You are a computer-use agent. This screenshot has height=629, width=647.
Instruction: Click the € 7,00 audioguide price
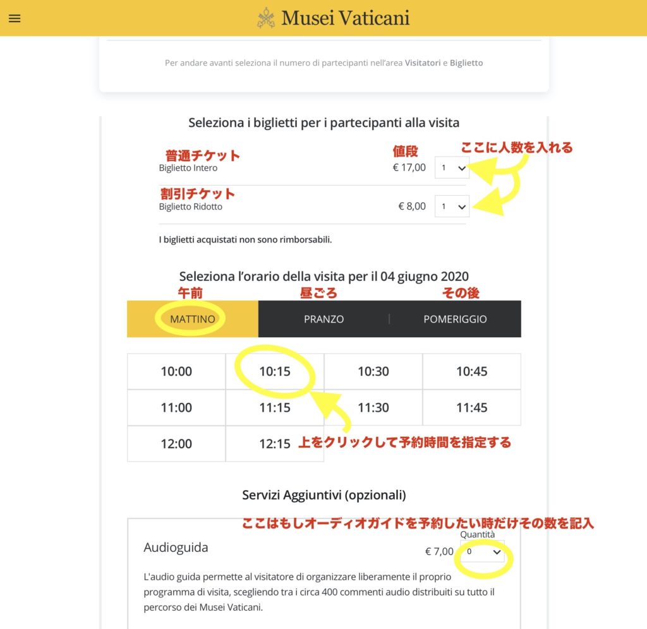[x=439, y=551]
